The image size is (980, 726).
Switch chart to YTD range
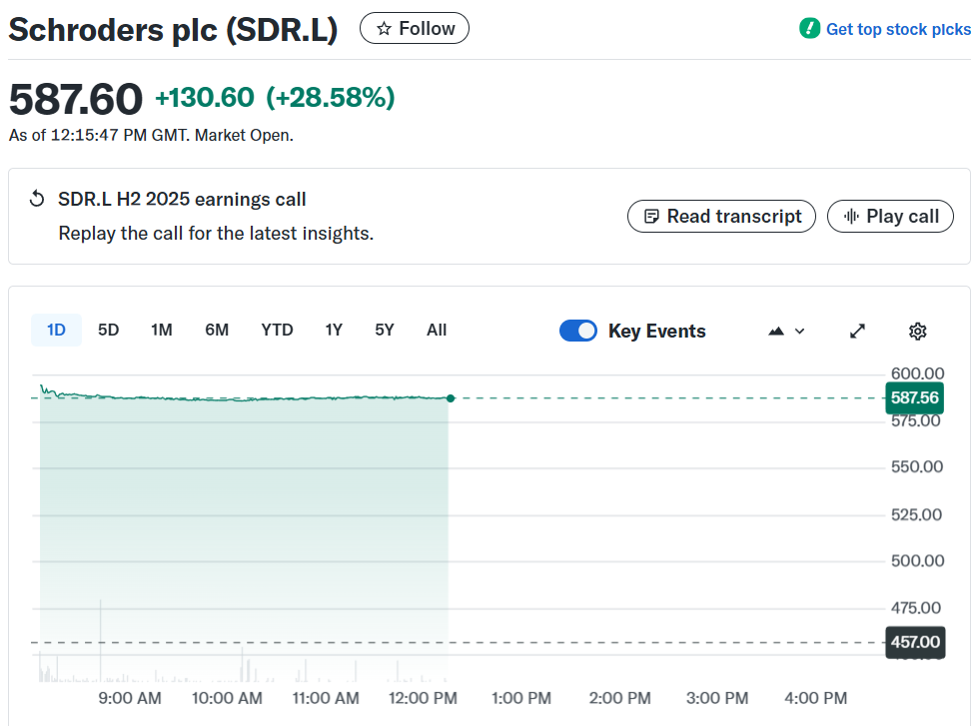pyautogui.click(x=277, y=330)
